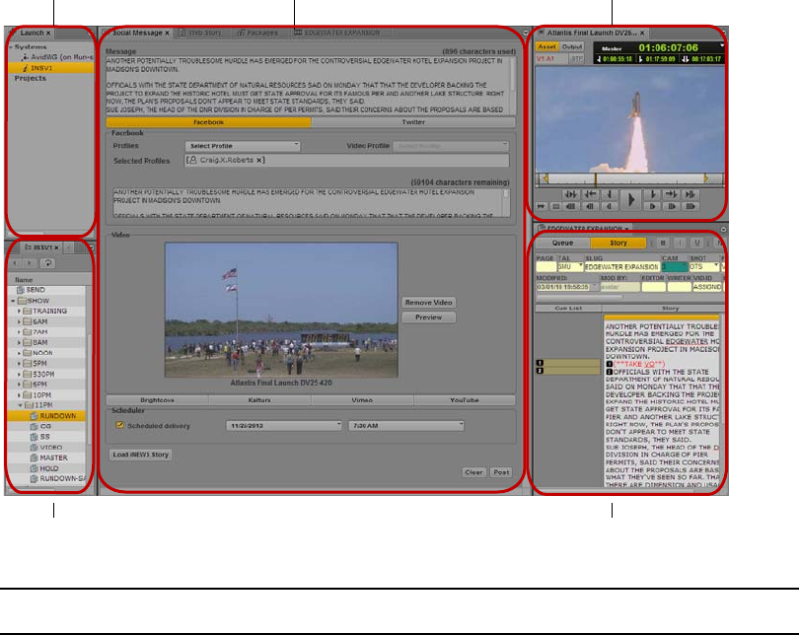Open the Video Profile dropdown
This screenshot has height=635, width=799.
point(451,146)
